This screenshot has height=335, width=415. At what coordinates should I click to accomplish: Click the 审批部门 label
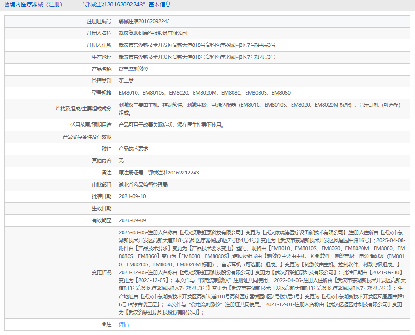[101, 185]
